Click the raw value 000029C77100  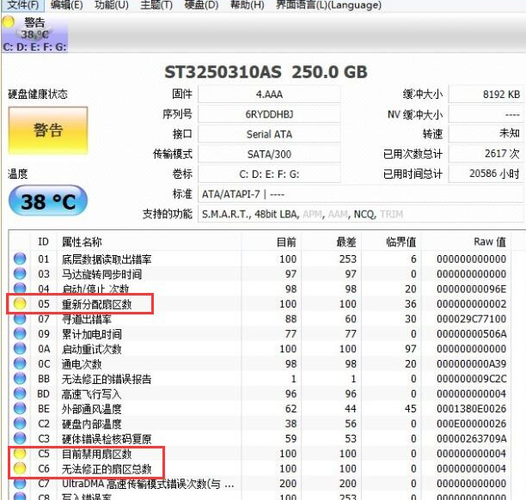point(471,319)
